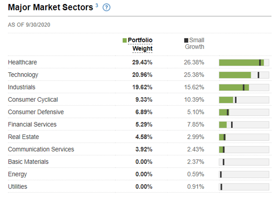
Task: Click the Healthcare 29.43% portfolio value
Action: pos(142,62)
